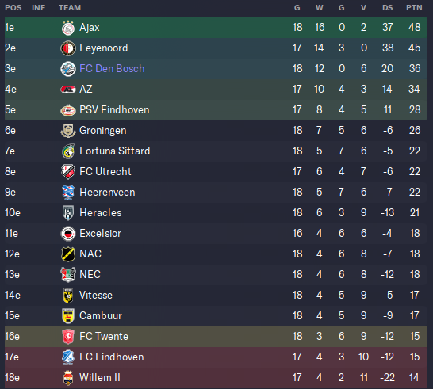Viewport: 433px width, 389px height.
Task: Click the Ajax club crest
Action: click(x=68, y=28)
